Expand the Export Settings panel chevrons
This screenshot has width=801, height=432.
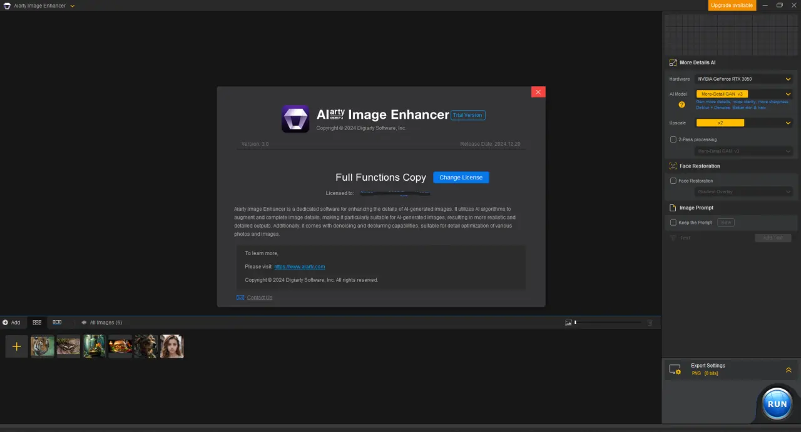point(788,369)
